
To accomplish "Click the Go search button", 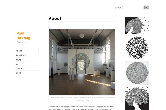I will (x=147, y=8).
